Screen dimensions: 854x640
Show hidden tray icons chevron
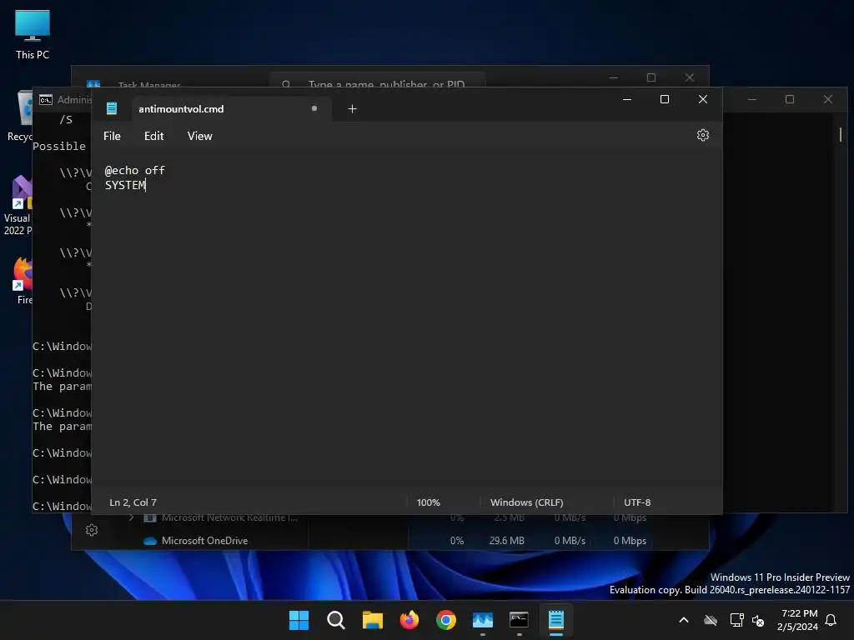point(684,620)
